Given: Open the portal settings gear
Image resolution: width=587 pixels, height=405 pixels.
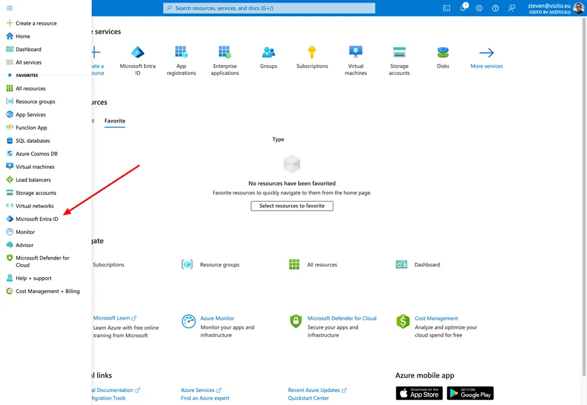Looking at the screenshot, I should [x=478, y=8].
